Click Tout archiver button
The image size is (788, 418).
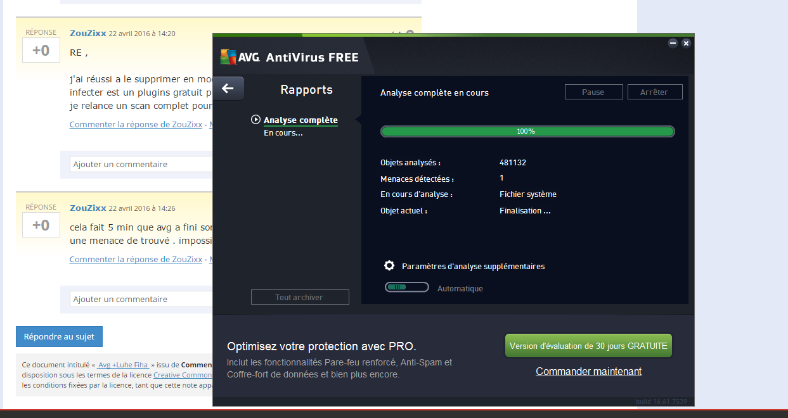300,297
